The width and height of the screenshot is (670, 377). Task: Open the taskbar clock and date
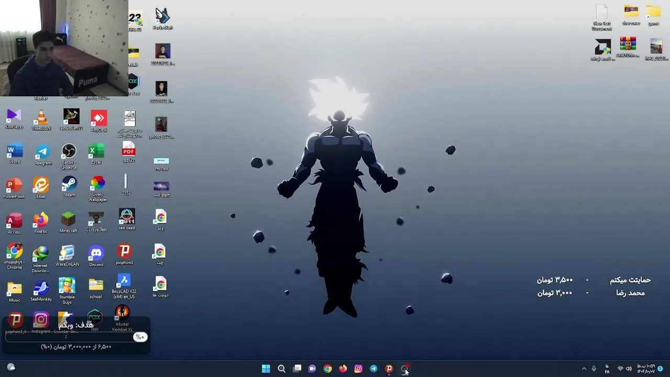coord(646,369)
